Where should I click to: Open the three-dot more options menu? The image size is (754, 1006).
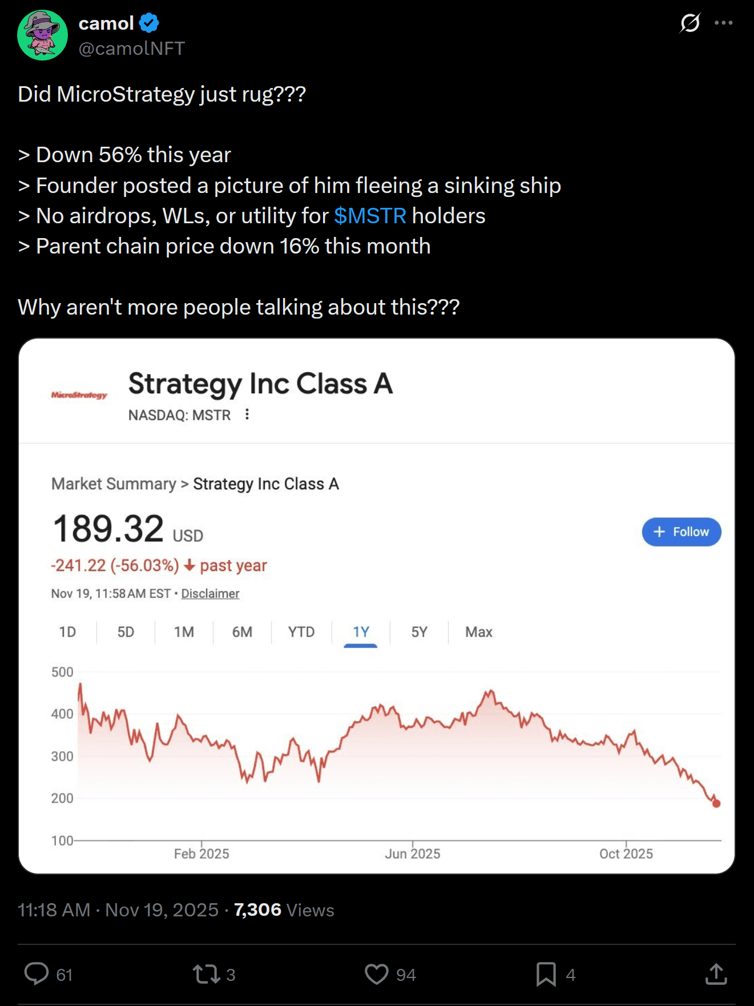pyautogui.click(x=723, y=23)
